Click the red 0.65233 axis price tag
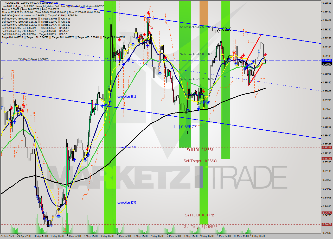333x239 pixels. click(327, 158)
